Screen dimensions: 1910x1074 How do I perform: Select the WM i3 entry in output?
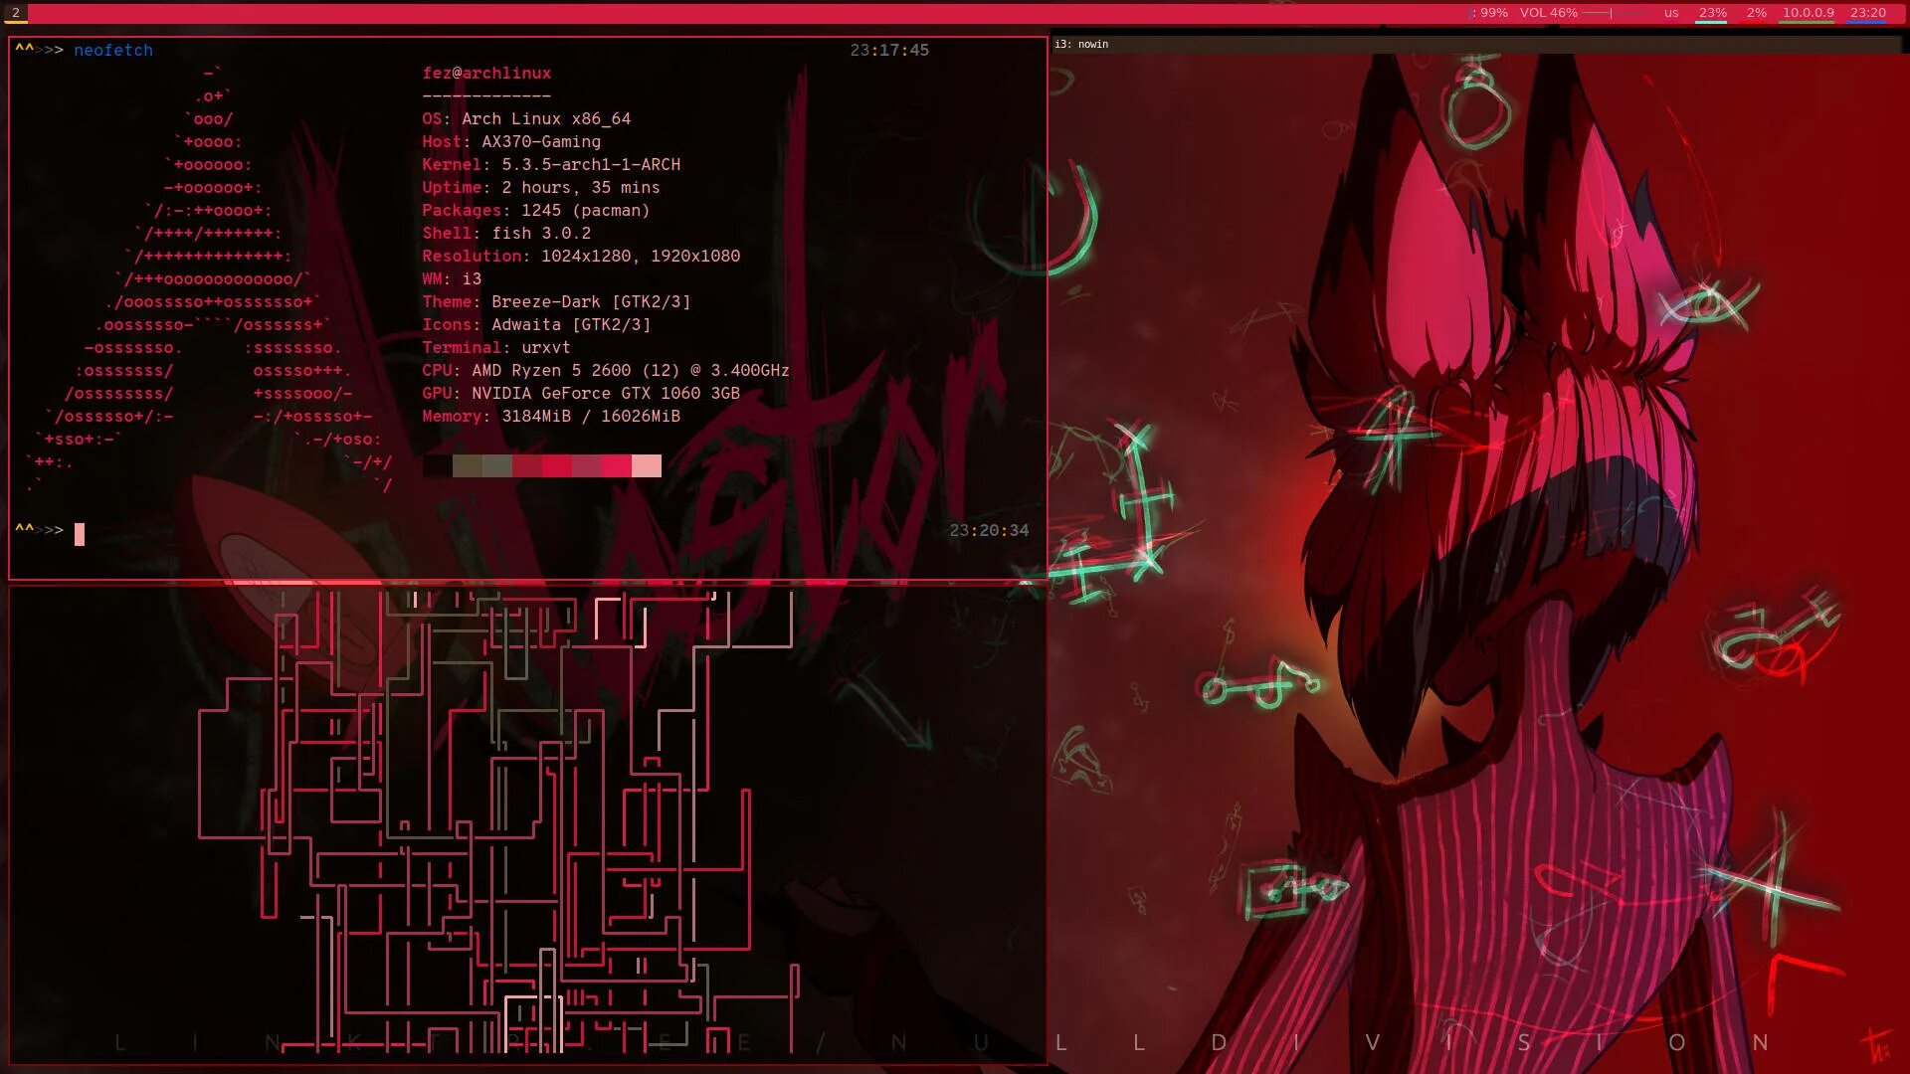(x=452, y=278)
